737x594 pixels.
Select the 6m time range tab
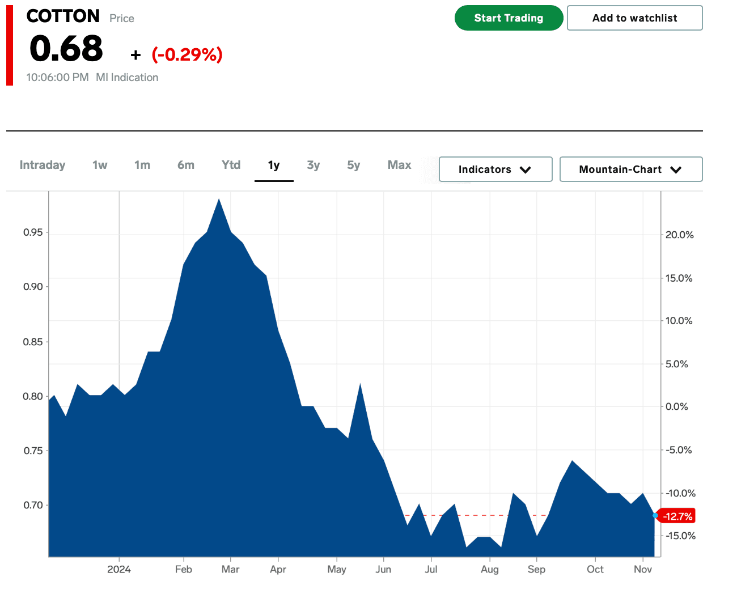(x=186, y=165)
